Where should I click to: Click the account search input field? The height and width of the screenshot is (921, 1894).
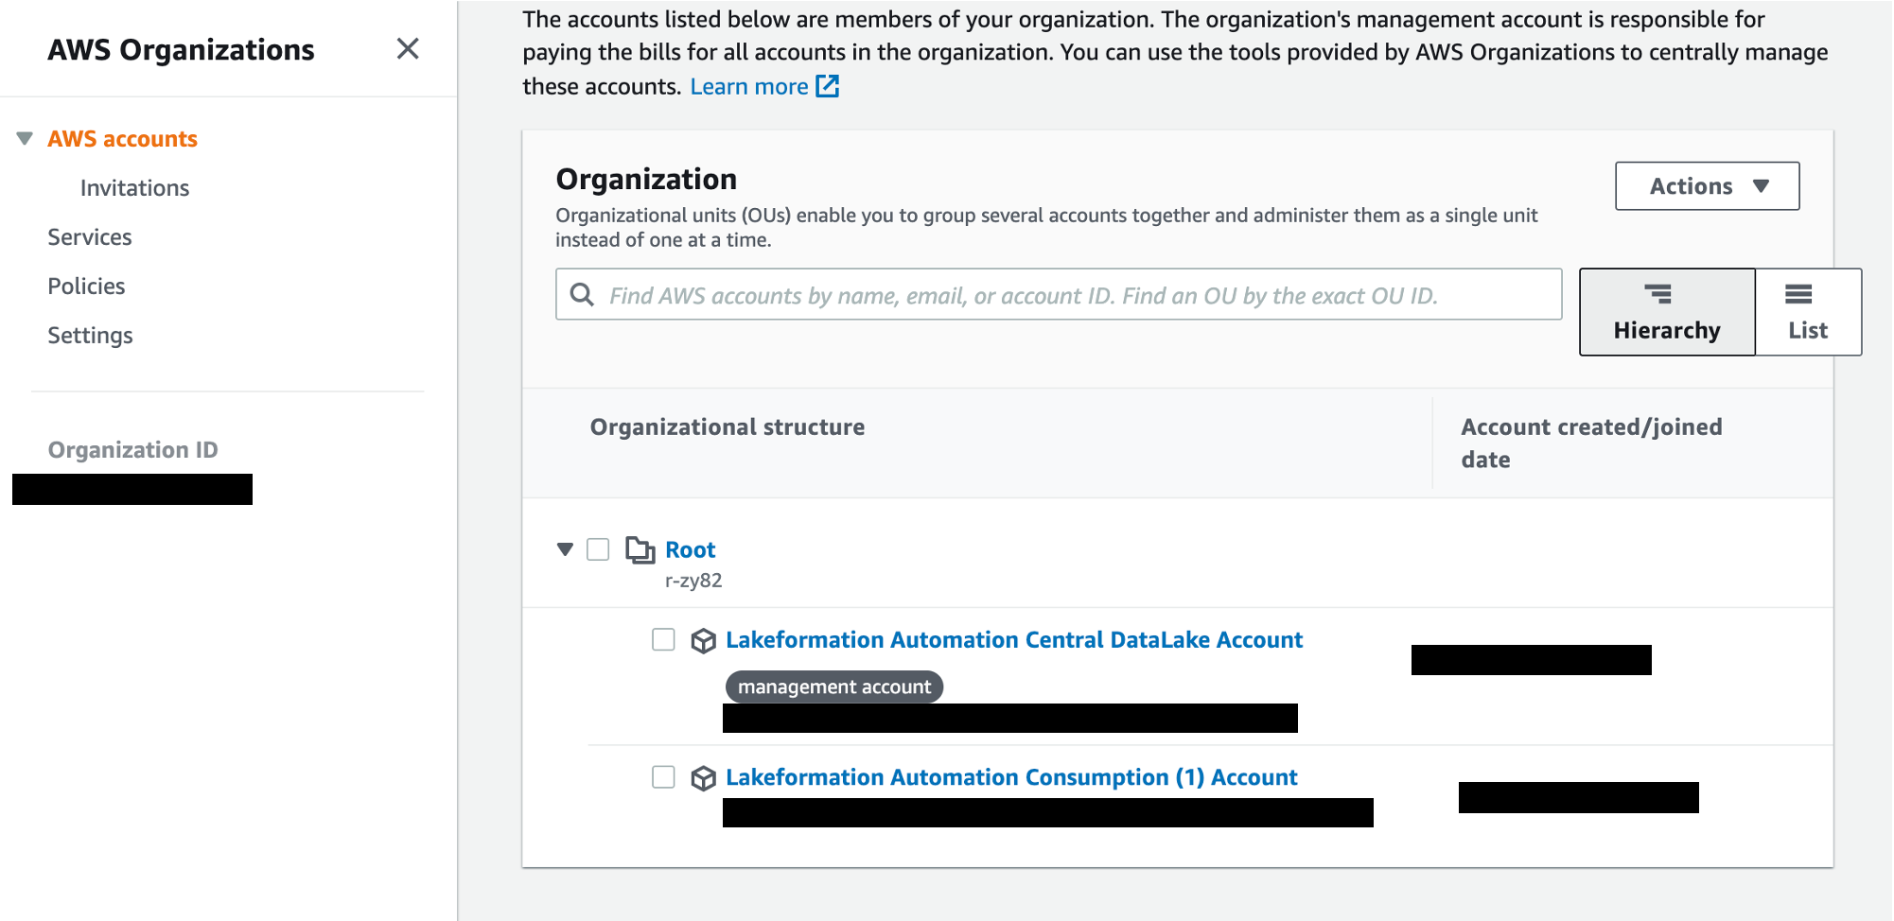(x=1058, y=295)
